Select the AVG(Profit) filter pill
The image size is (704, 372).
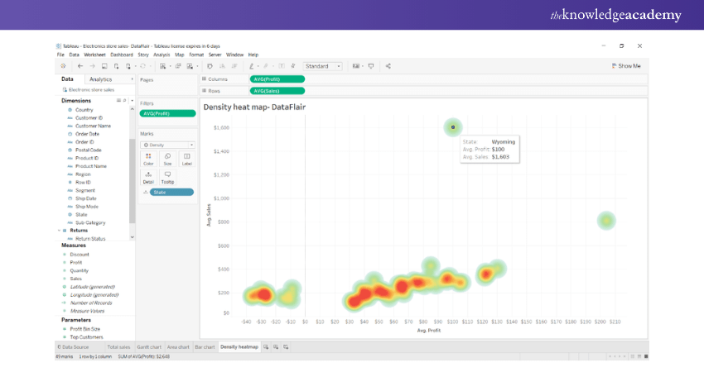[x=167, y=112]
